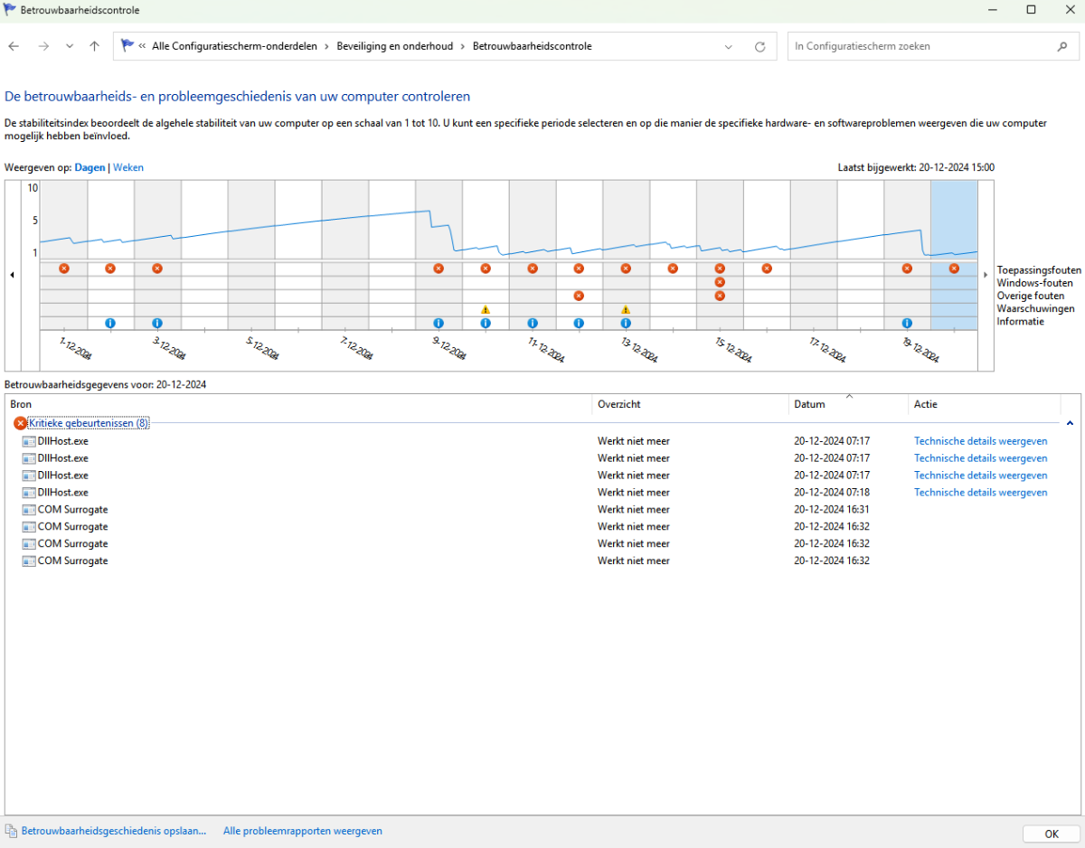Click the Overige fouten error icon on 12-12-2024
Viewport: 1085px width, 848px height.
[579, 296]
